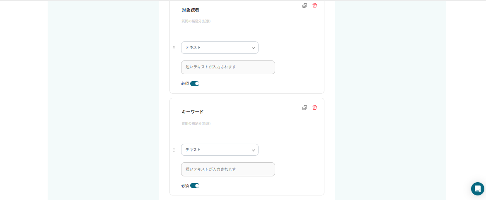Grab the drag handle in 対象読者 card
Screen dimensions: 486x200
(174, 48)
